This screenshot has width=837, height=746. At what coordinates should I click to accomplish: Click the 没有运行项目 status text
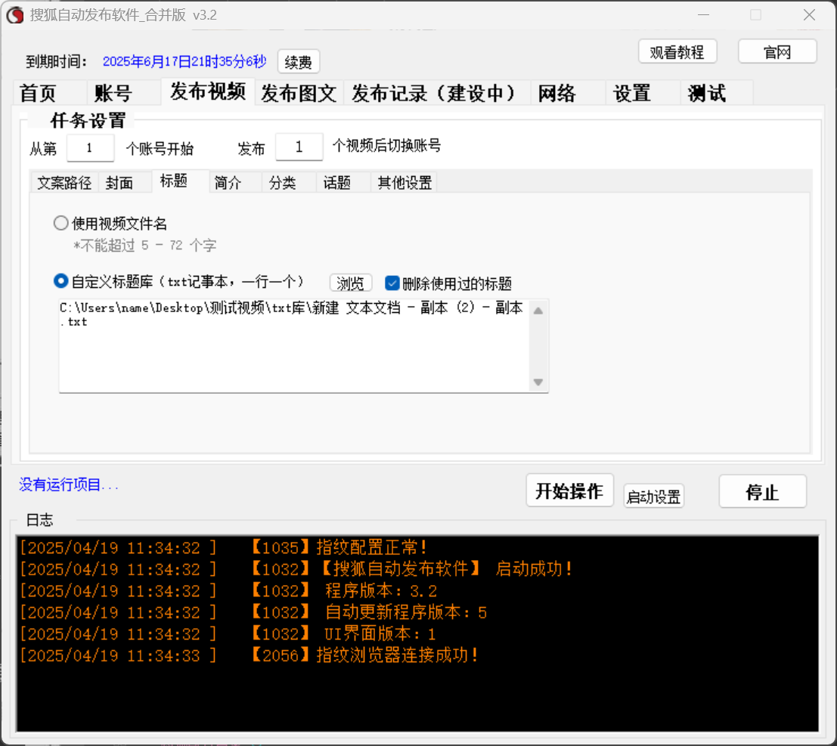pos(68,484)
